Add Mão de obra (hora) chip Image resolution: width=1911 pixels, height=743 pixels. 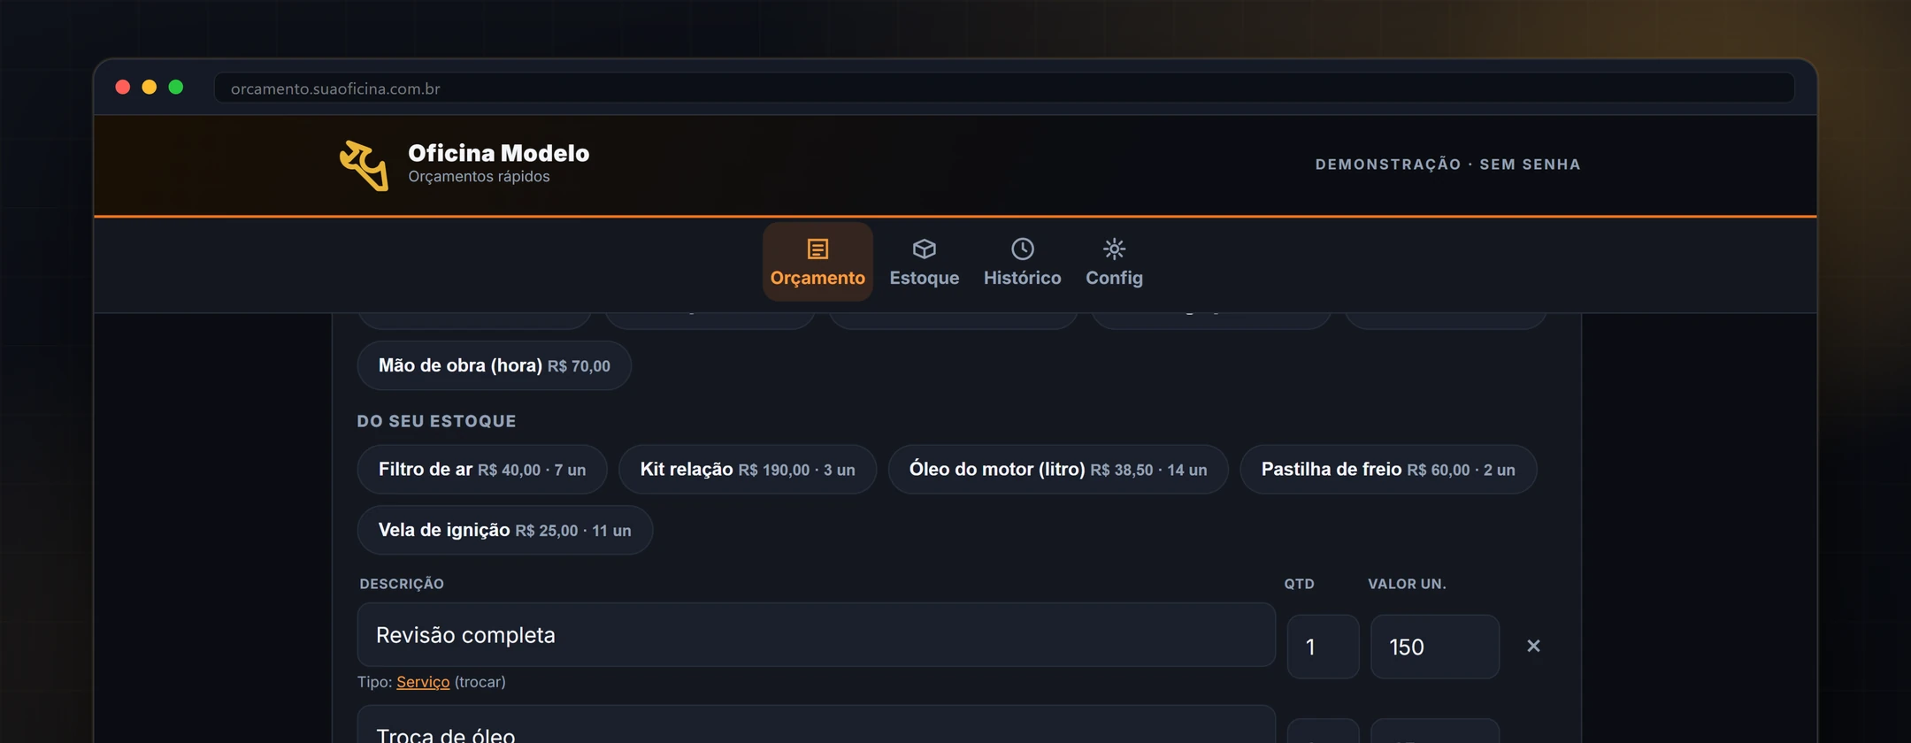point(494,365)
